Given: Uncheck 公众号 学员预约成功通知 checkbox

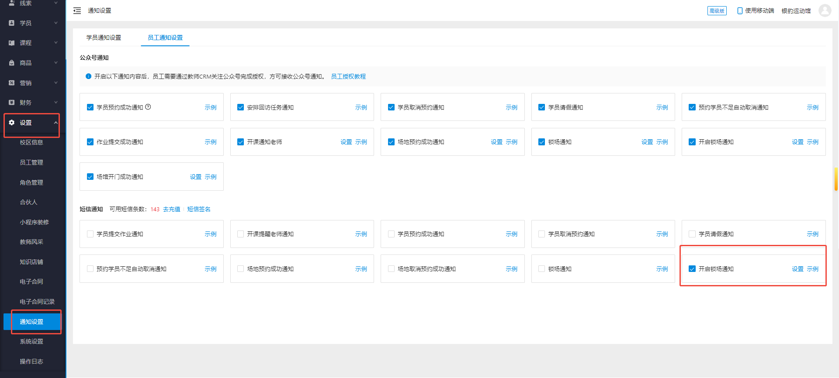Looking at the screenshot, I should [x=90, y=107].
